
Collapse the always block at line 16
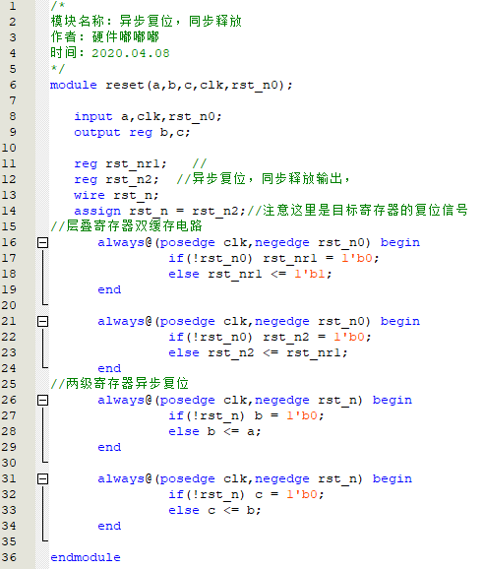point(42,242)
